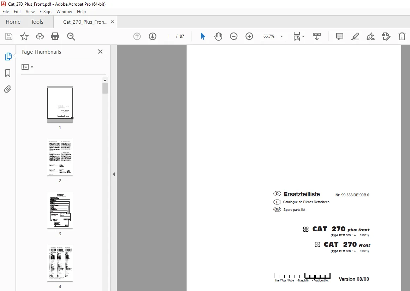
Task: Click the Version 08/00 text
Action: (354, 279)
